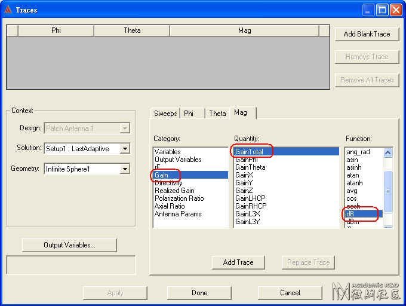This screenshot has width=406, height=306.
Task: Click the Done button
Action: pos(199,293)
